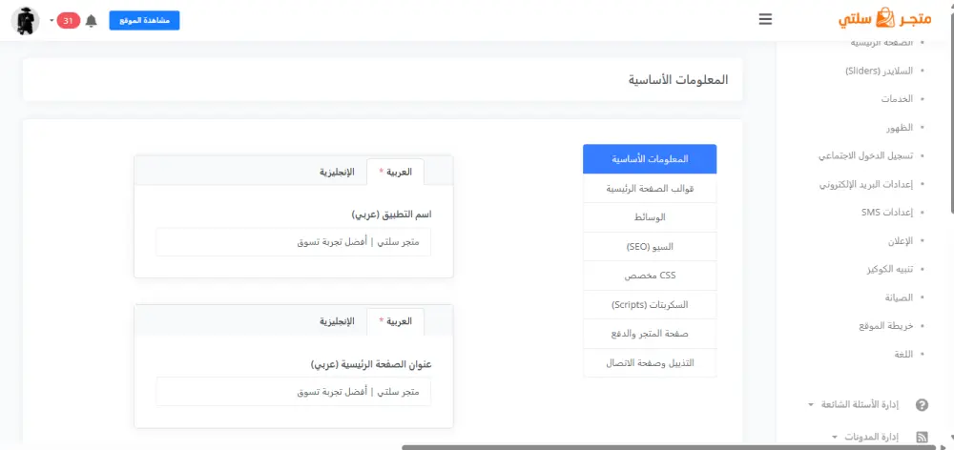
Task: Open الظهور sidebar link
Action: tap(900, 128)
